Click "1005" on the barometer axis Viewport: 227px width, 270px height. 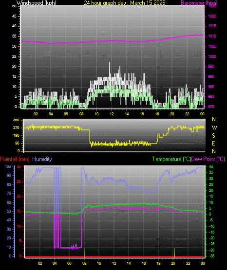pyautogui.click(x=212, y=46)
